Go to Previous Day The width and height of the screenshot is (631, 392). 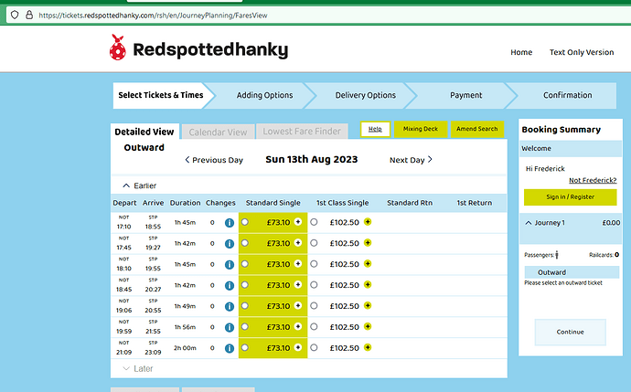tap(214, 160)
